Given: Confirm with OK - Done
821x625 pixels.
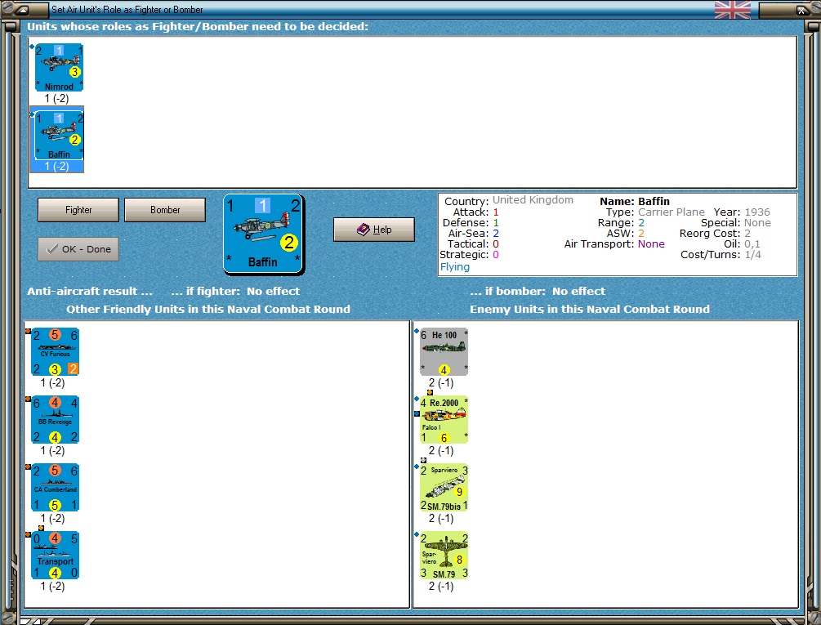Looking at the screenshot, I should (x=78, y=249).
